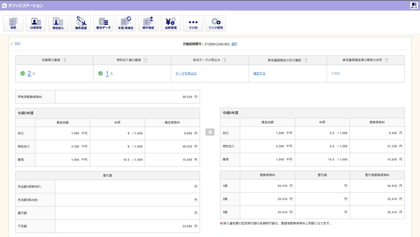Select the 期中増減 toolbar icon
This screenshot has width=420, height=237.
148,23
